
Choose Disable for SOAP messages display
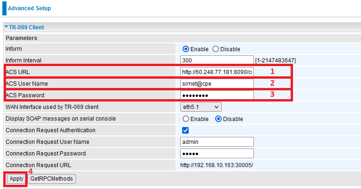point(218,119)
